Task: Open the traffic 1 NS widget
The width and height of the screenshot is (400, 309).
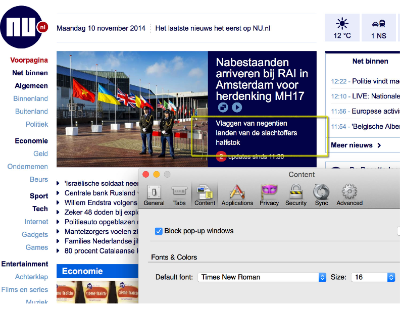Action: click(379, 28)
